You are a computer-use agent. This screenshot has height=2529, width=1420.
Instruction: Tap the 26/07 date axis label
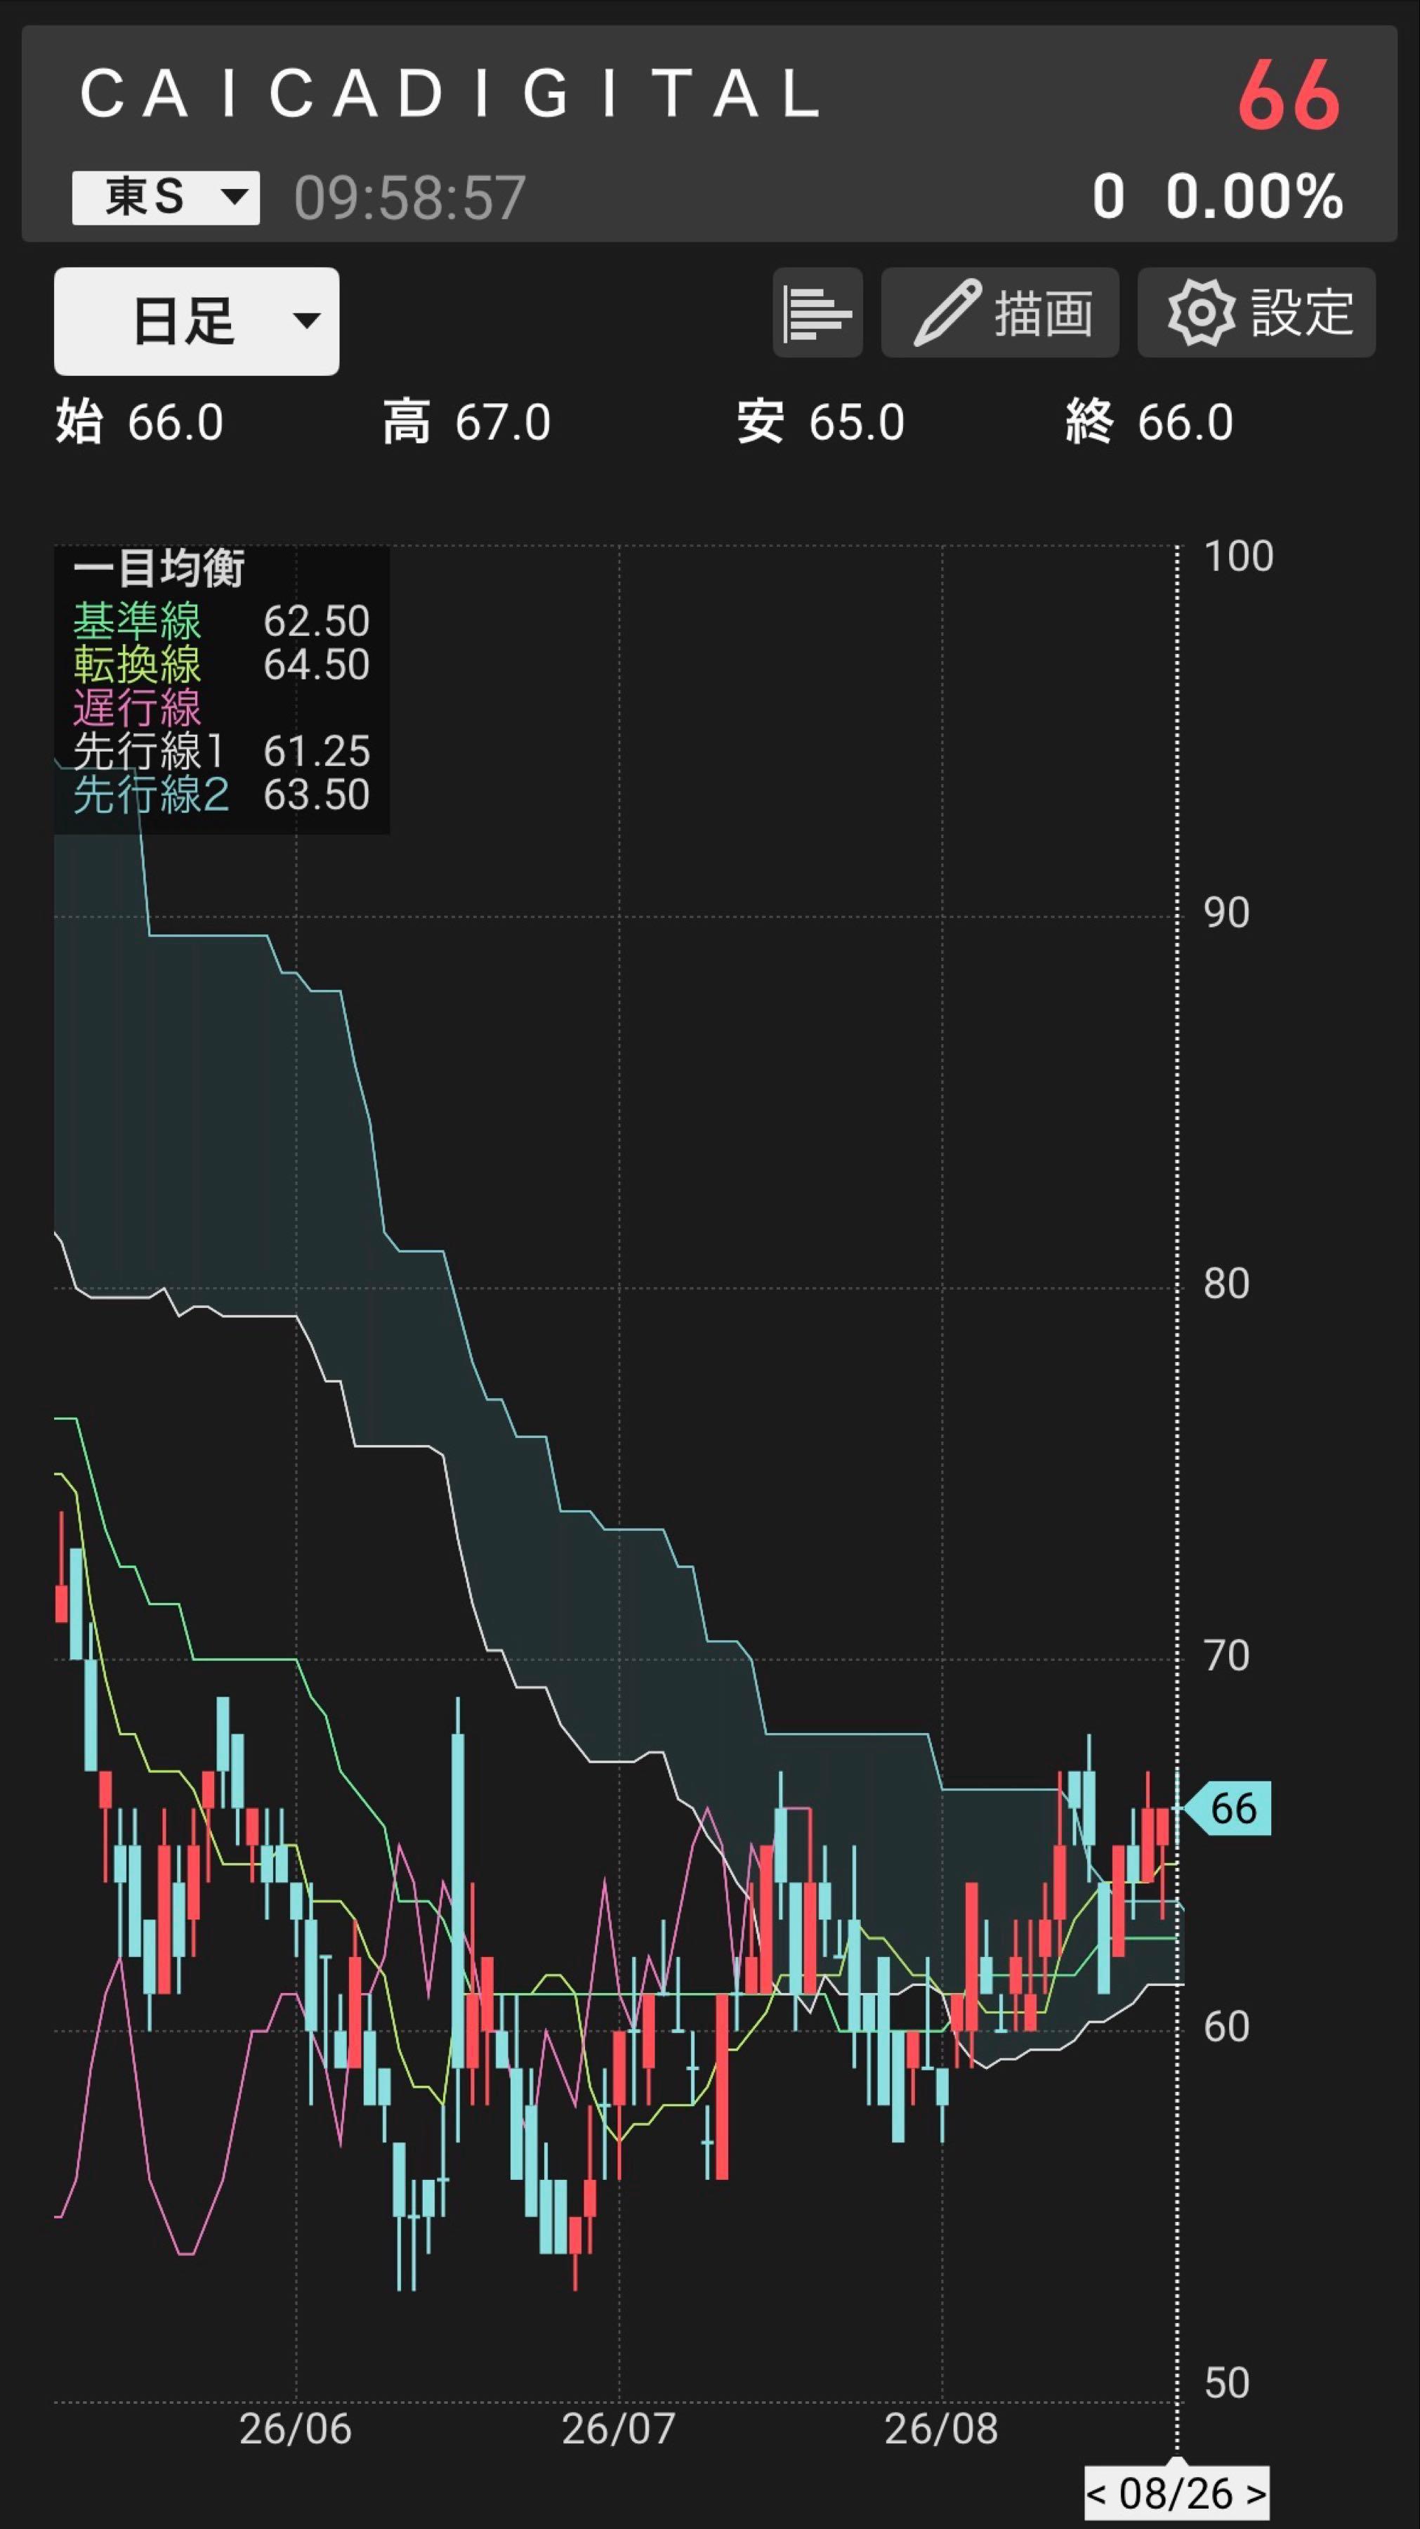pos(618,2429)
